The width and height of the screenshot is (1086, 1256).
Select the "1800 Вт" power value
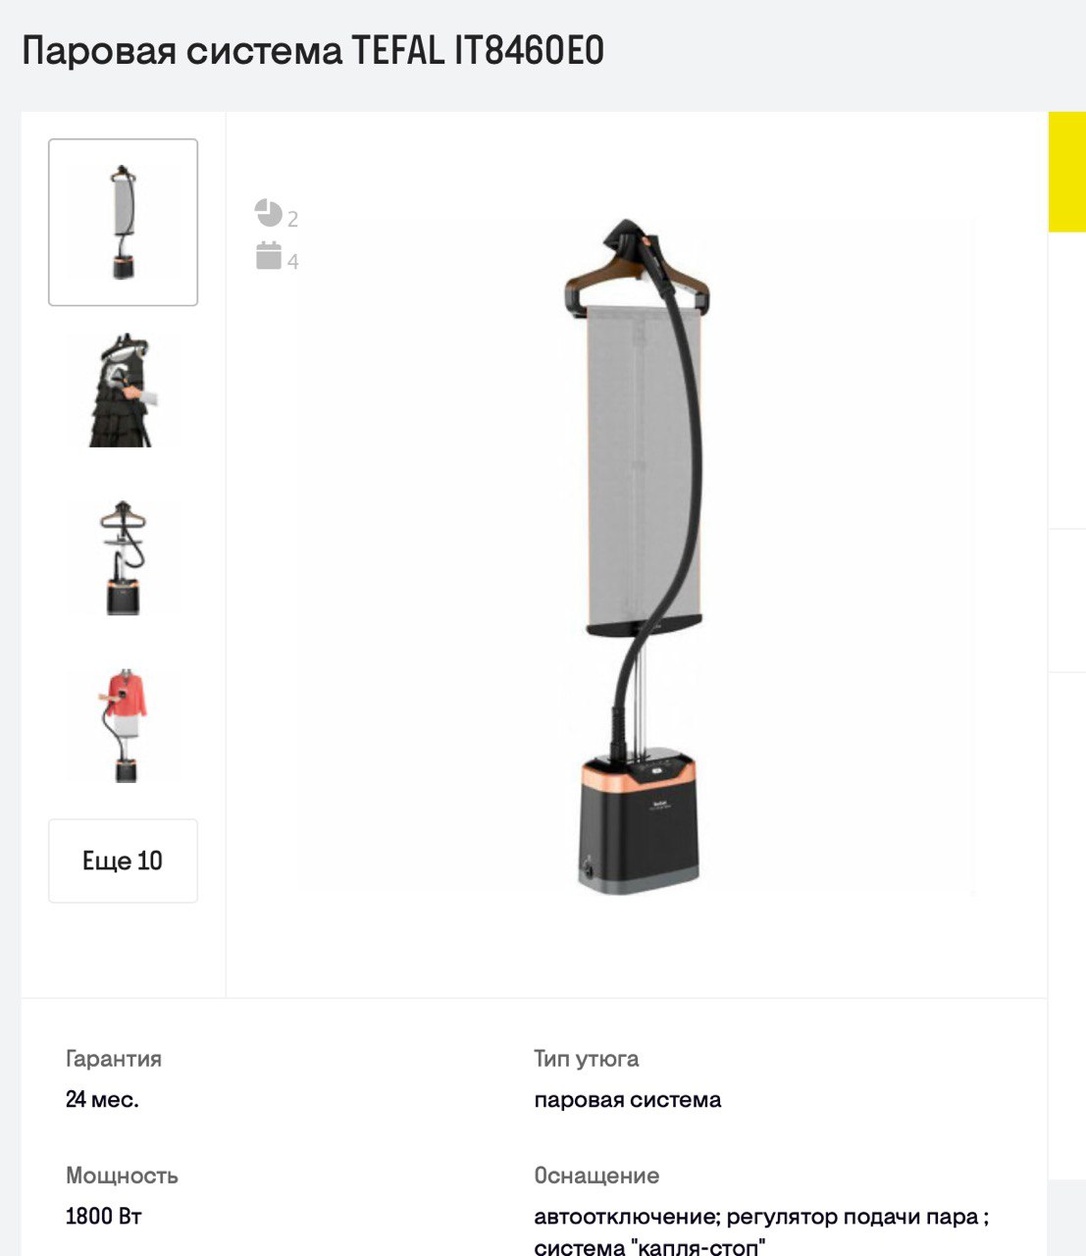click(x=104, y=1217)
